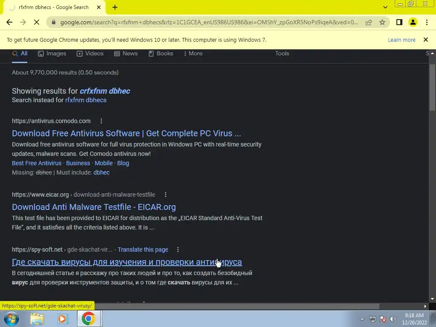Screen dimensions: 436x327
Task: Click the horizontal scroll right arrow
Action: (425, 306)
